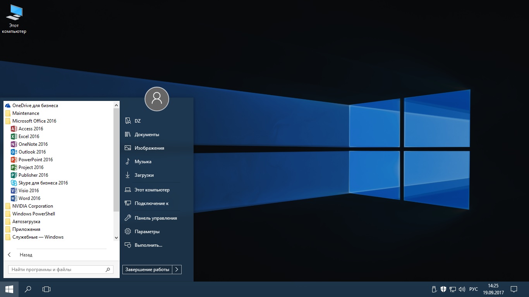Click the program list scroll-up arrow

(117, 105)
